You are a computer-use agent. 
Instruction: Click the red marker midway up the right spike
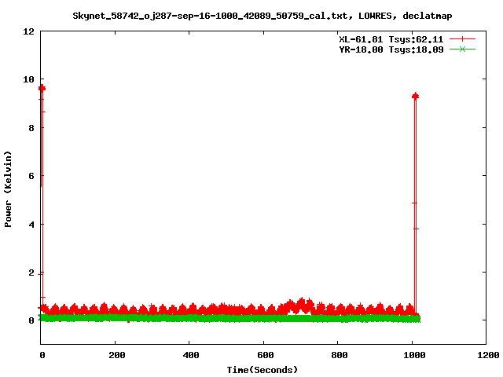click(x=414, y=203)
